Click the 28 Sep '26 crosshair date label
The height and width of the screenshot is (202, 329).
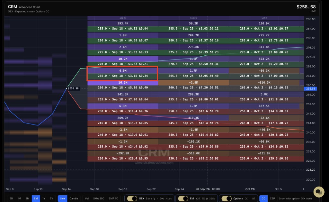[x=208, y=189]
